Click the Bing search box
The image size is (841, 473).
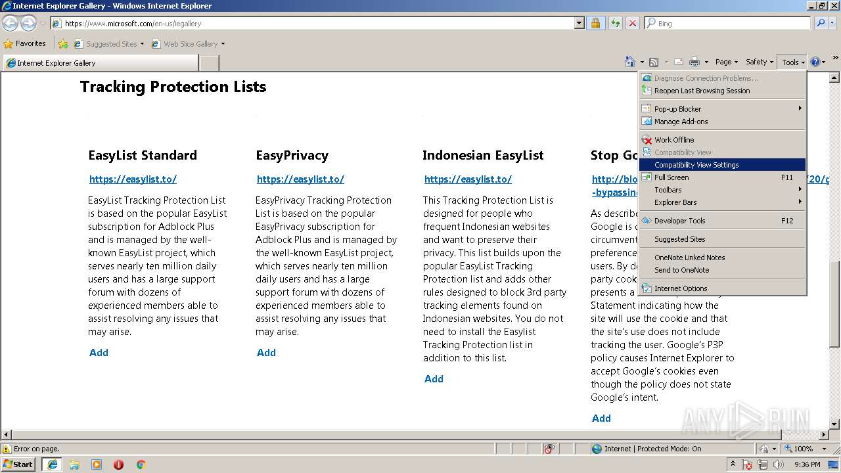[x=728, y=23]
